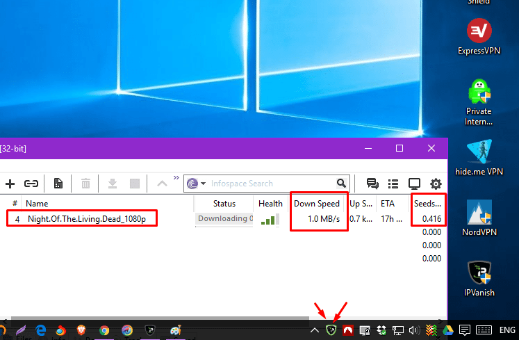Screen dimensions: 519x340
Task: Open the Private Internet Access desktop shortcut
Action: tap(479, 102)
